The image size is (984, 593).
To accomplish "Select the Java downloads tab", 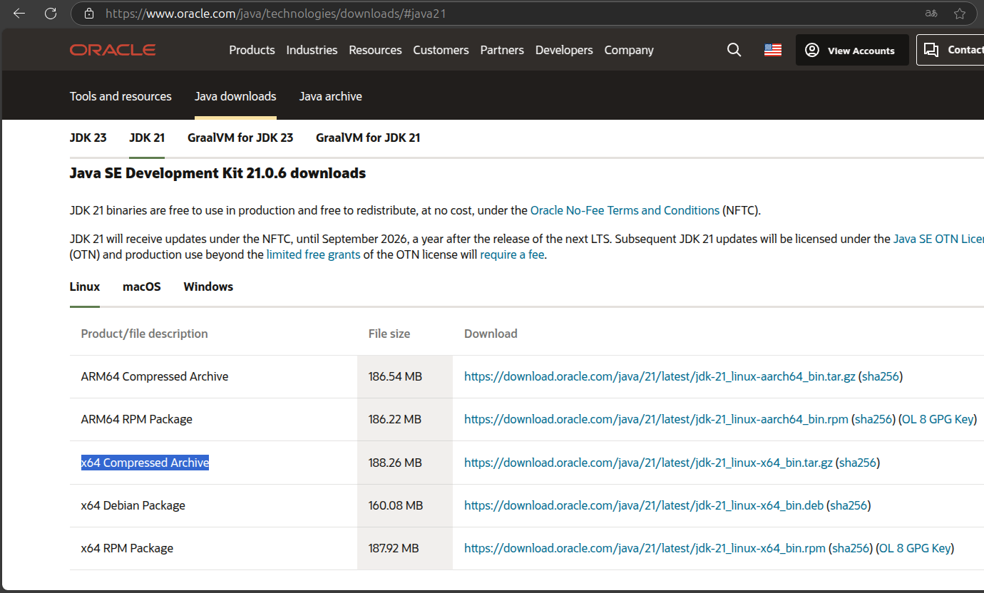I will coord(235,96).
